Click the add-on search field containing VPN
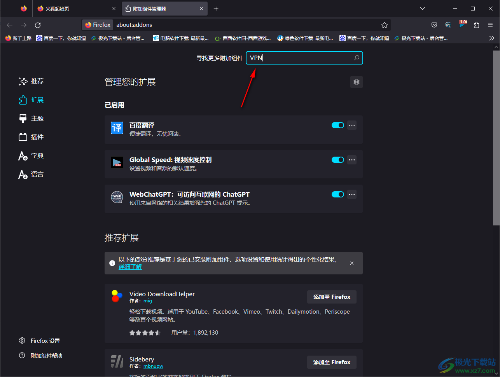 pos(304,58)
